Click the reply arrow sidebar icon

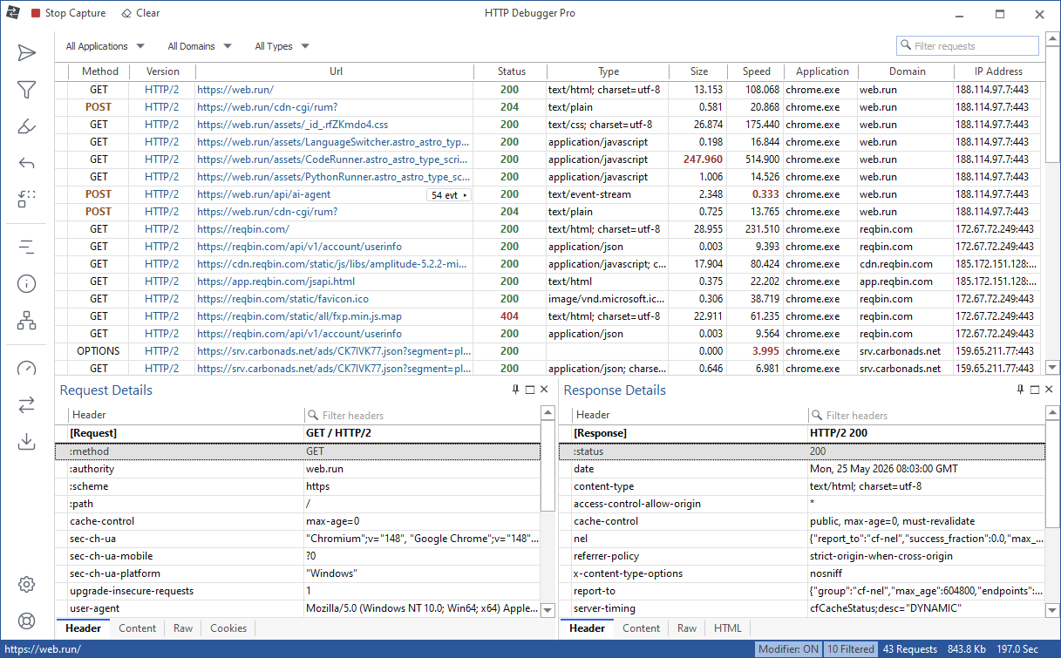pyautogui.click(x=27, y=163)
